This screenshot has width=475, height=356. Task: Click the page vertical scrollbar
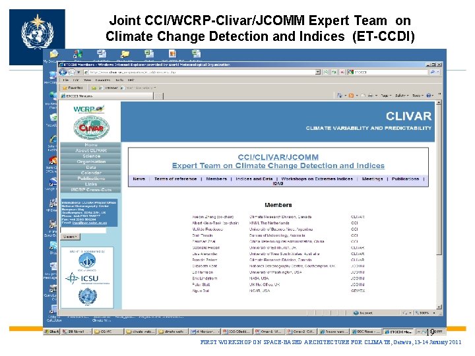pos(439,206)
